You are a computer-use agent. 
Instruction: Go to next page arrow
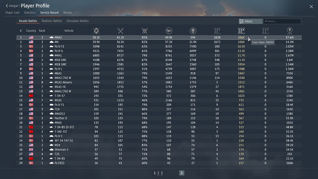(x=182, y=173)
